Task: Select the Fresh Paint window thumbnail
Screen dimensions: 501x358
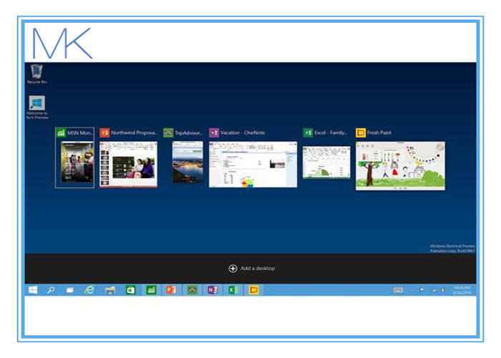Action: 400,166
